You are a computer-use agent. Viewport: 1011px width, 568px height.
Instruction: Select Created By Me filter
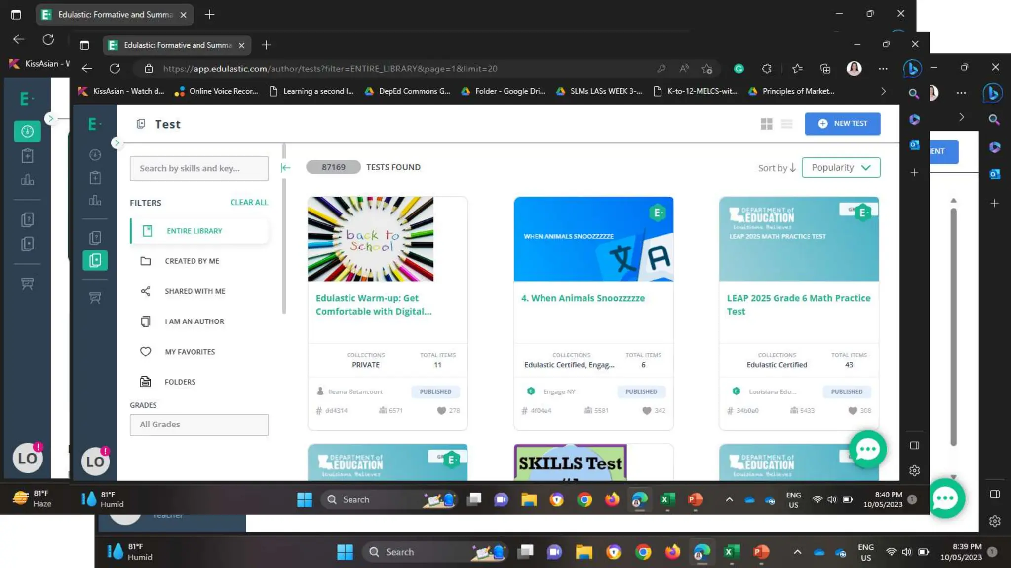[x=192, y=261]
